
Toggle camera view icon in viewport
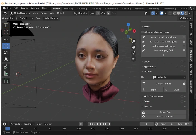click(134, 53)
